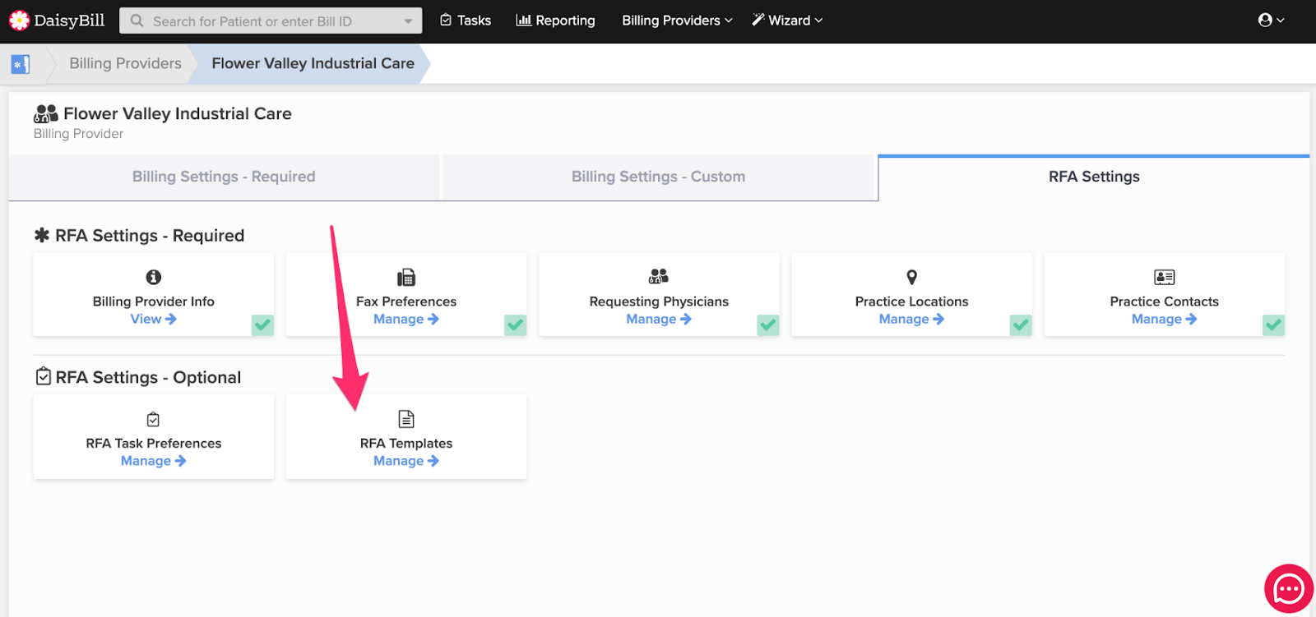Click the RFA Templates document icon
The height and width of the screenshot is (617, 1316).
pyautogui.click(x=406, y=419)
